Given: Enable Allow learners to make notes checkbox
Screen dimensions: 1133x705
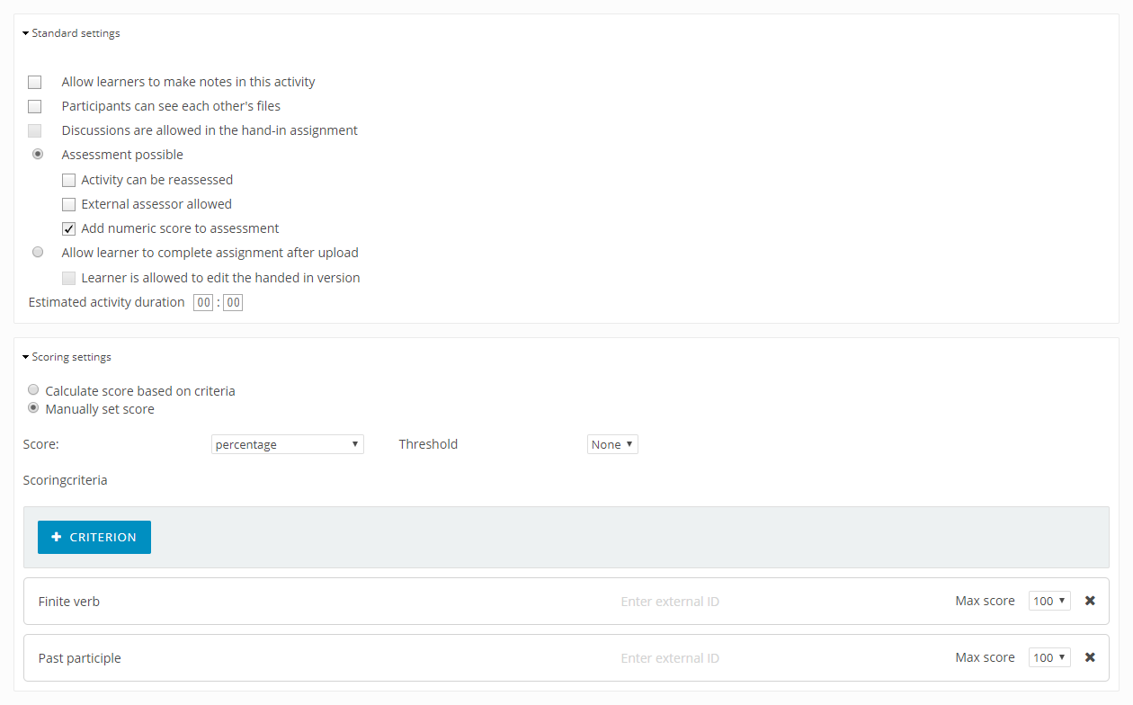Looking at the screenshot, I should tap(34, 82).
